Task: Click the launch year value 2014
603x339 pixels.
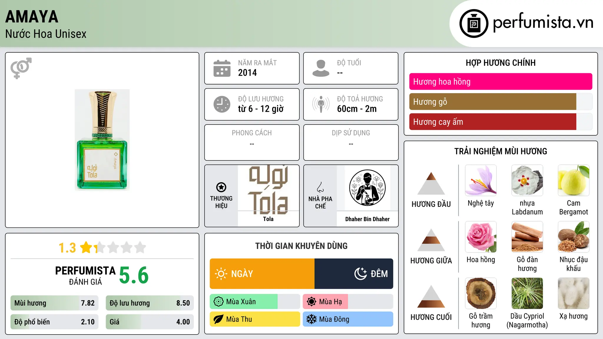Action: click(x=247, y=73)
